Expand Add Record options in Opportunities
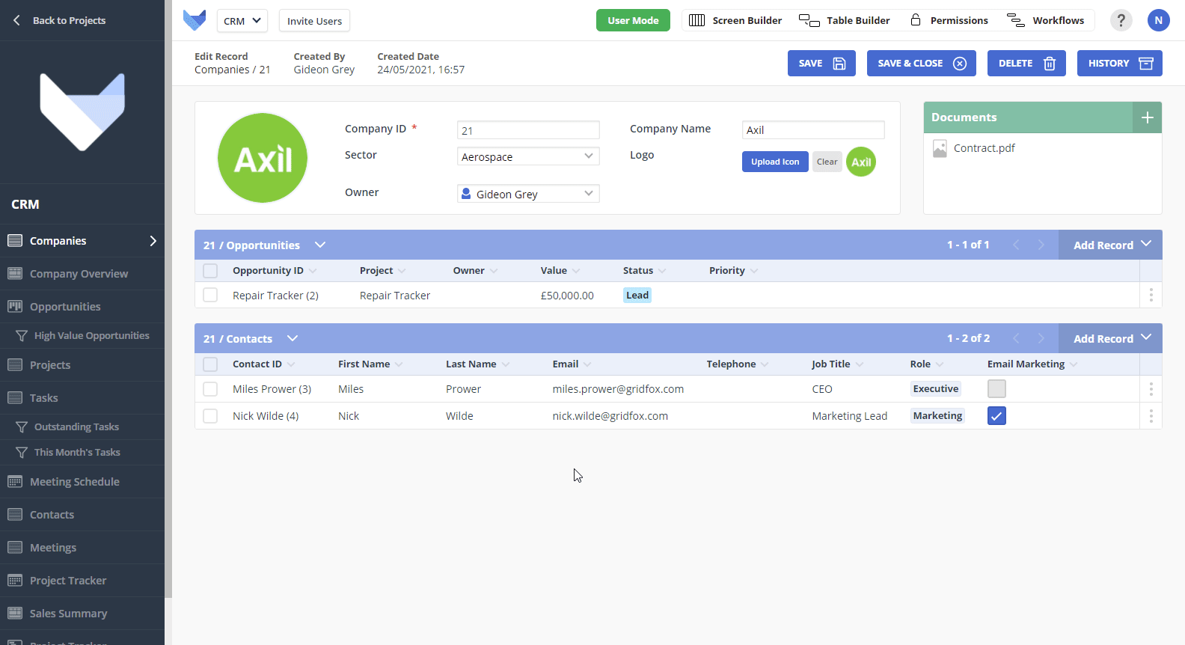 click(1146, 244)
